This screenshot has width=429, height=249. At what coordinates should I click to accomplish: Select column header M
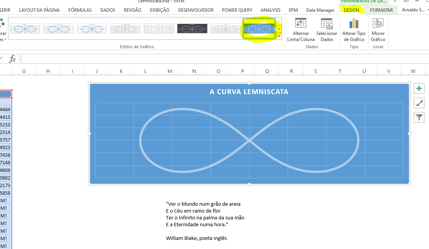tap(169, 71)
